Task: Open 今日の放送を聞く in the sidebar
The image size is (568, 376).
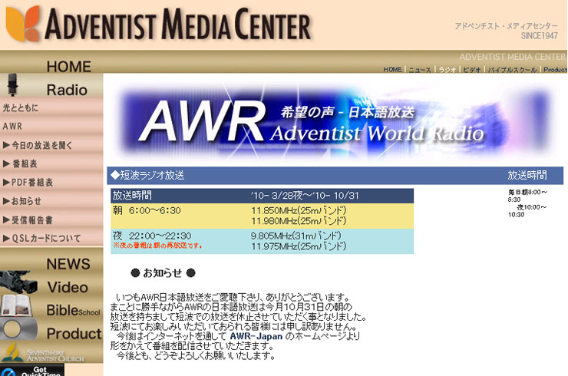Action: [38, 145]
